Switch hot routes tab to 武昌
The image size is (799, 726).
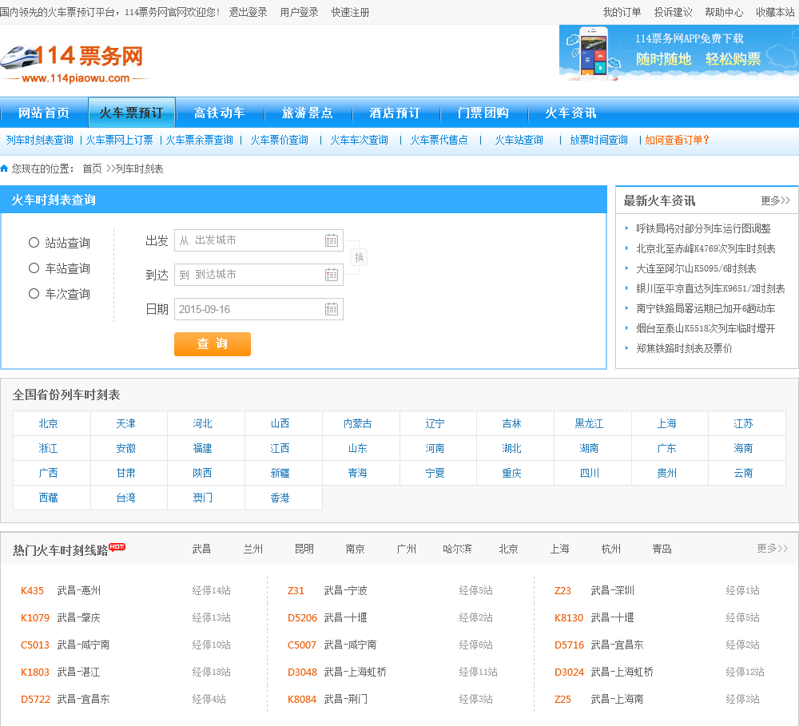(x=201, y=549)
